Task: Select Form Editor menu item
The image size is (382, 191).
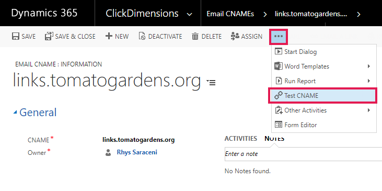Action: tap(324, 125)
